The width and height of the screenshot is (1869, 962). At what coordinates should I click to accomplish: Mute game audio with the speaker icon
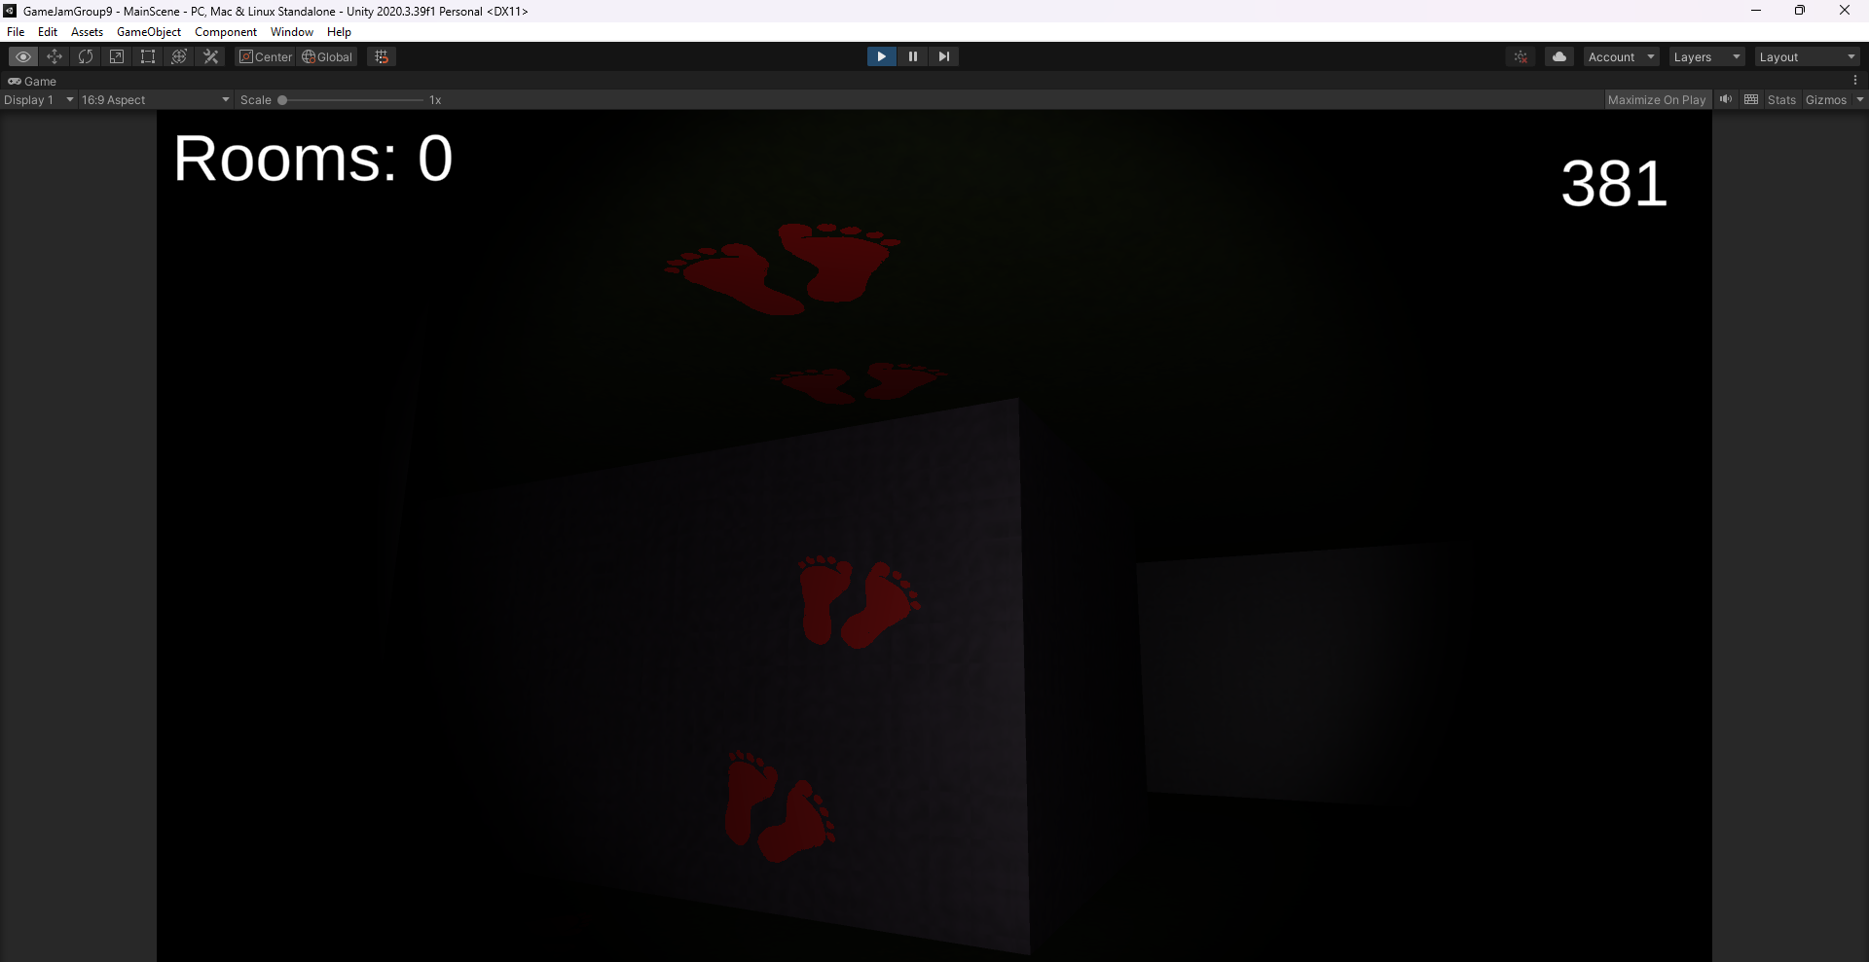coord(1726,99)
